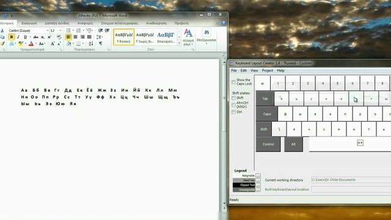The height and width of the screenshot is (220, 391).
Task: Justify the text in Word
Action: coord(89,37)
